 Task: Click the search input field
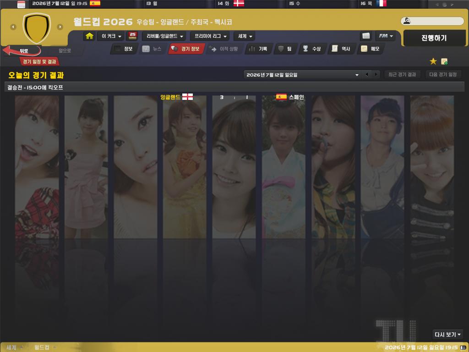[x=436, y=21]
